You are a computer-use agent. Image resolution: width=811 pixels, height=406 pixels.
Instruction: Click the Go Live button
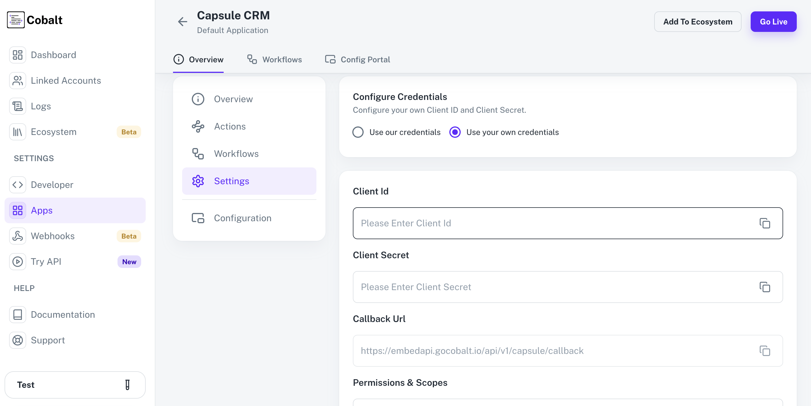(773, 21)
